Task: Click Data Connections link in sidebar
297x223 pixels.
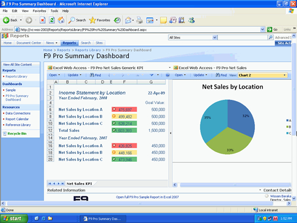Action: (18, 114)
